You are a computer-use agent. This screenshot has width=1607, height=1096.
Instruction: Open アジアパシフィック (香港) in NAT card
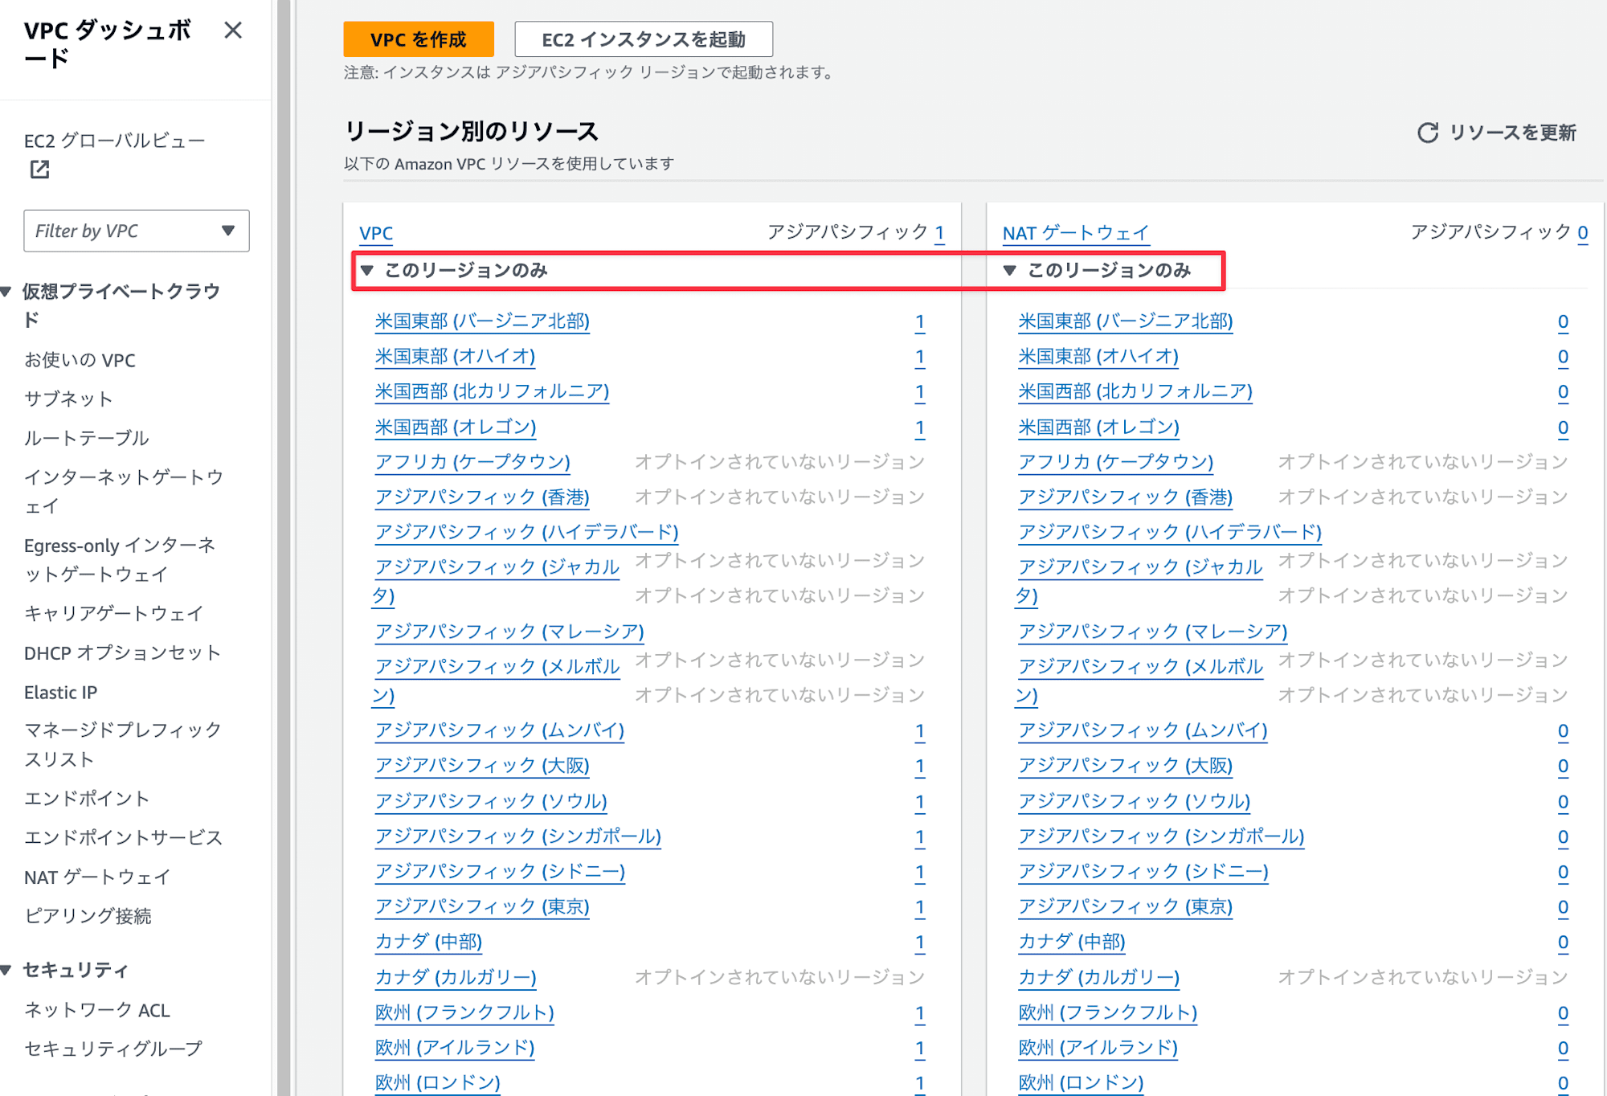point(1125,497)
